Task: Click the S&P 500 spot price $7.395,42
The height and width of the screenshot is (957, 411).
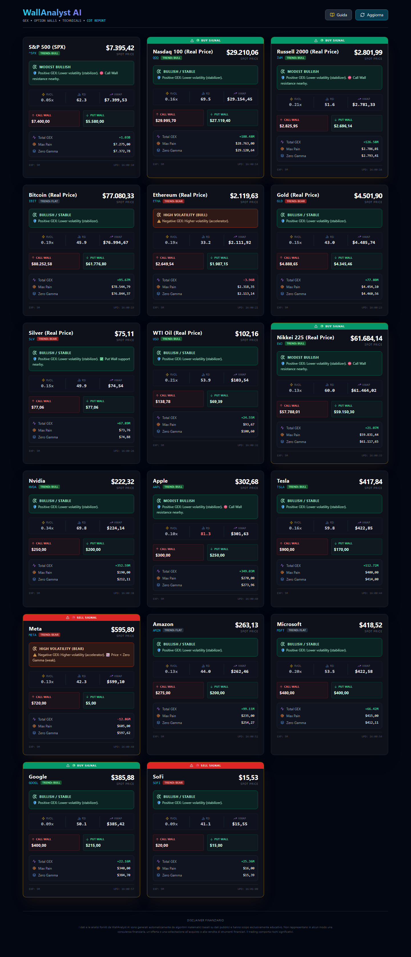Action: [x=120, y=48]
